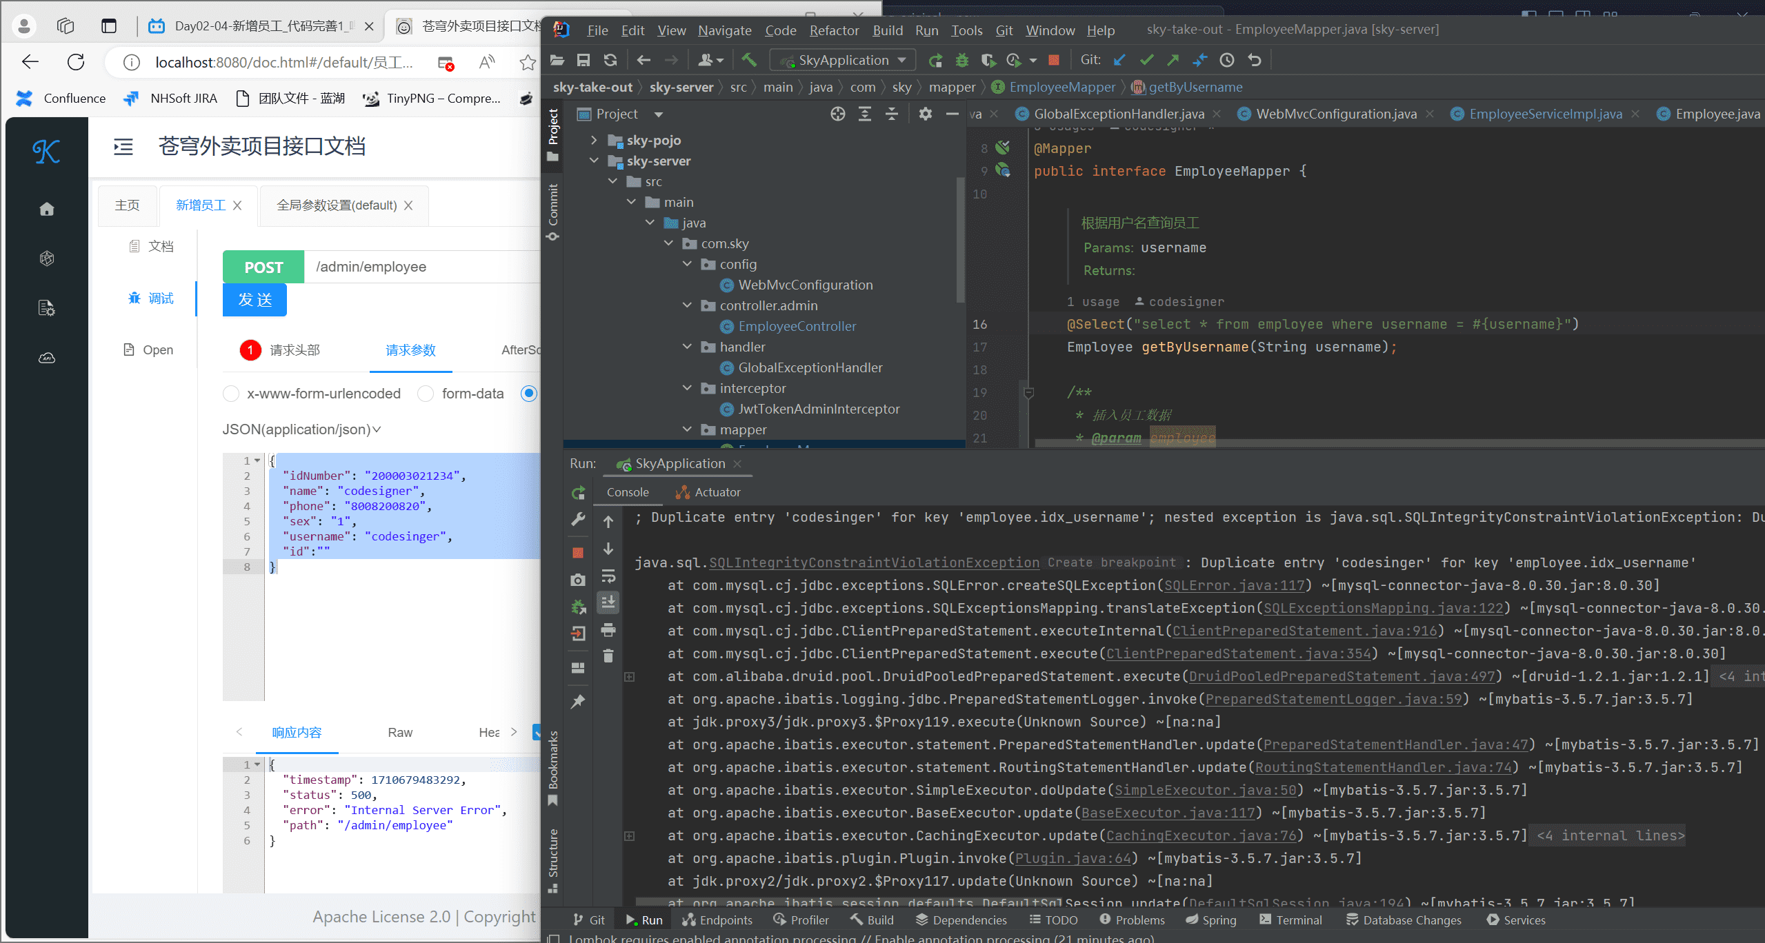
Task: Open the Project view dropdown arrow
Action: (x=659, y=114)
